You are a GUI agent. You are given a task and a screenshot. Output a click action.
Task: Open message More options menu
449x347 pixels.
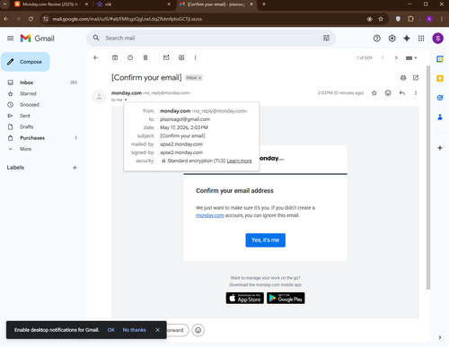pos(416,93)
